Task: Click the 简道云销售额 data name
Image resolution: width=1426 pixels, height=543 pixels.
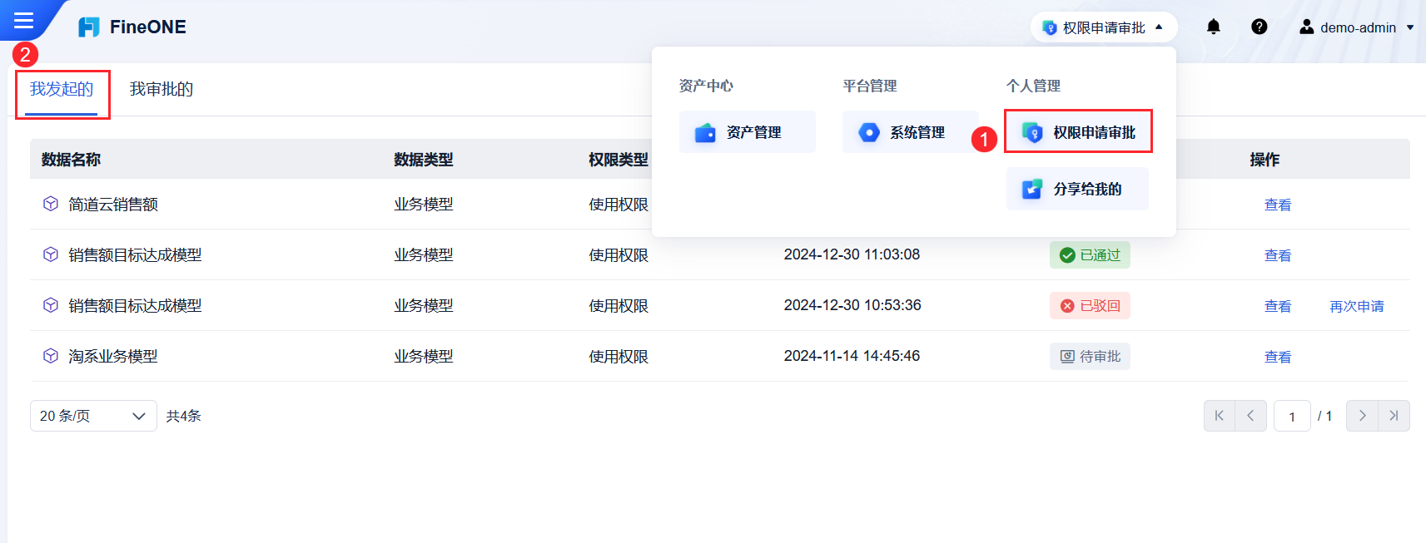Action: coord(113,204)
